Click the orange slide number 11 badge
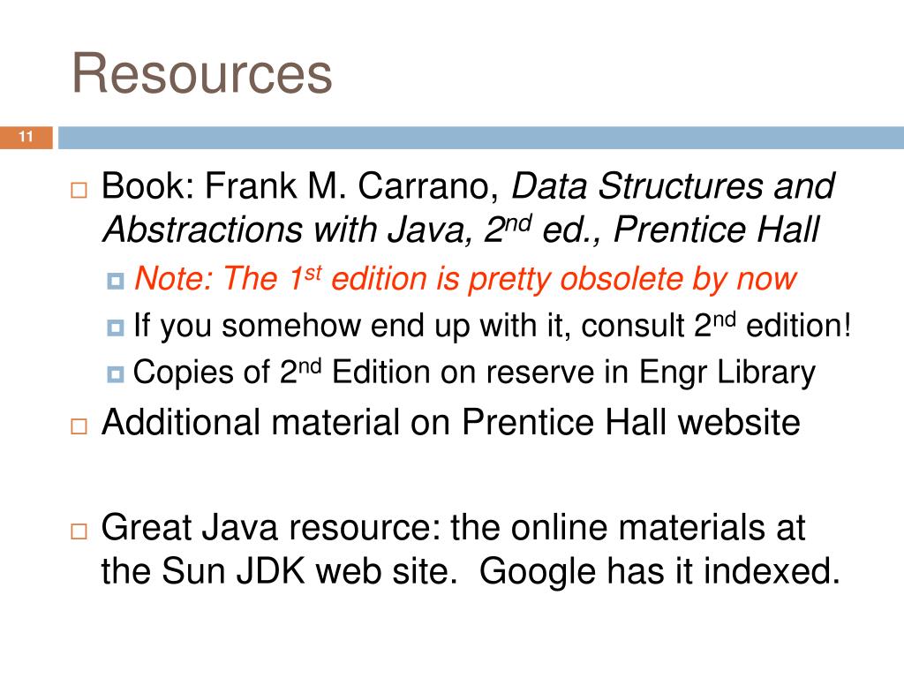 click(26, 137)
